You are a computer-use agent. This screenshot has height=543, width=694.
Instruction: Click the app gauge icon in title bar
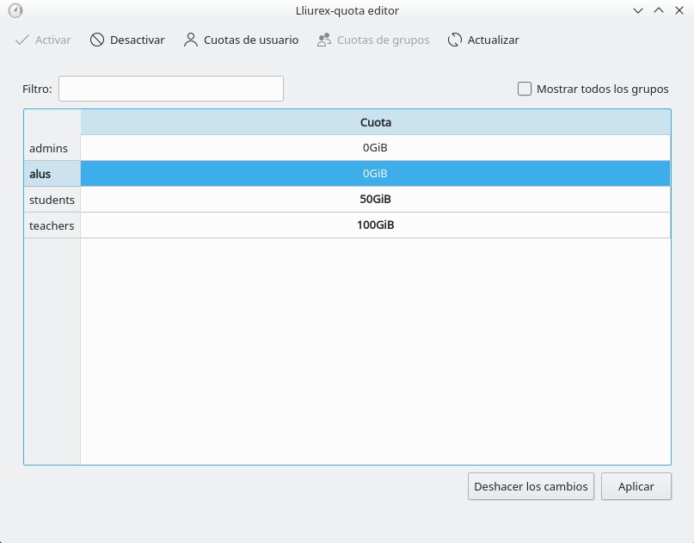click(x=15, y=10)
